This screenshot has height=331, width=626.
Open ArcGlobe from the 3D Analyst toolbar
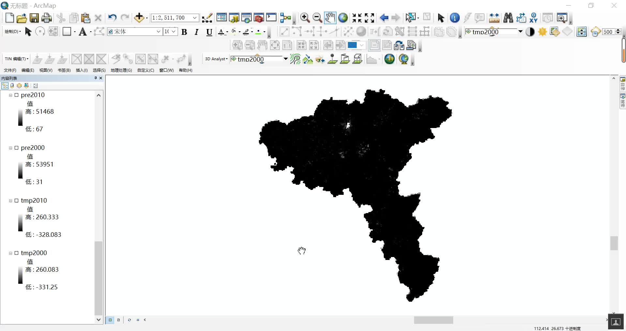coord(404,59)
